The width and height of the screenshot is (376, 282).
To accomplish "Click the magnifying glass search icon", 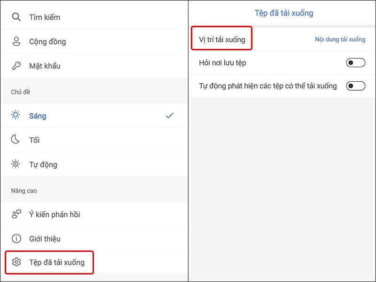I will pyautogui.click(x=16, y=17).
